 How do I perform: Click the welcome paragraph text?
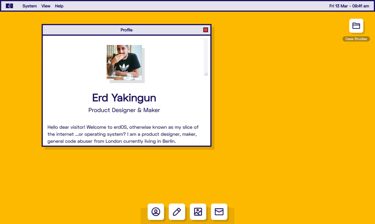123,134
